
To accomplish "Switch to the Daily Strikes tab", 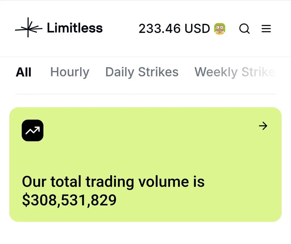I will pos(142,72).
